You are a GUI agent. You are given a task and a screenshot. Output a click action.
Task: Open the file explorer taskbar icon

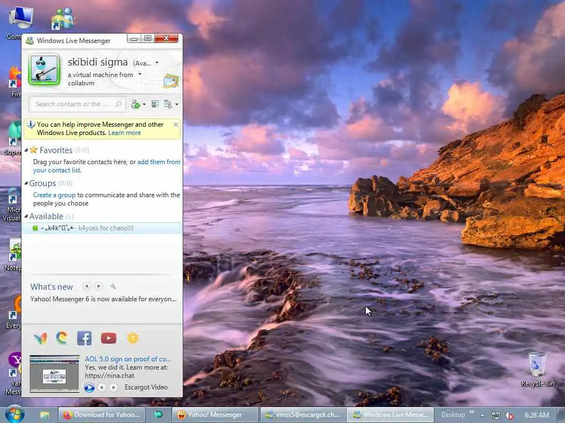pos(44,415)
